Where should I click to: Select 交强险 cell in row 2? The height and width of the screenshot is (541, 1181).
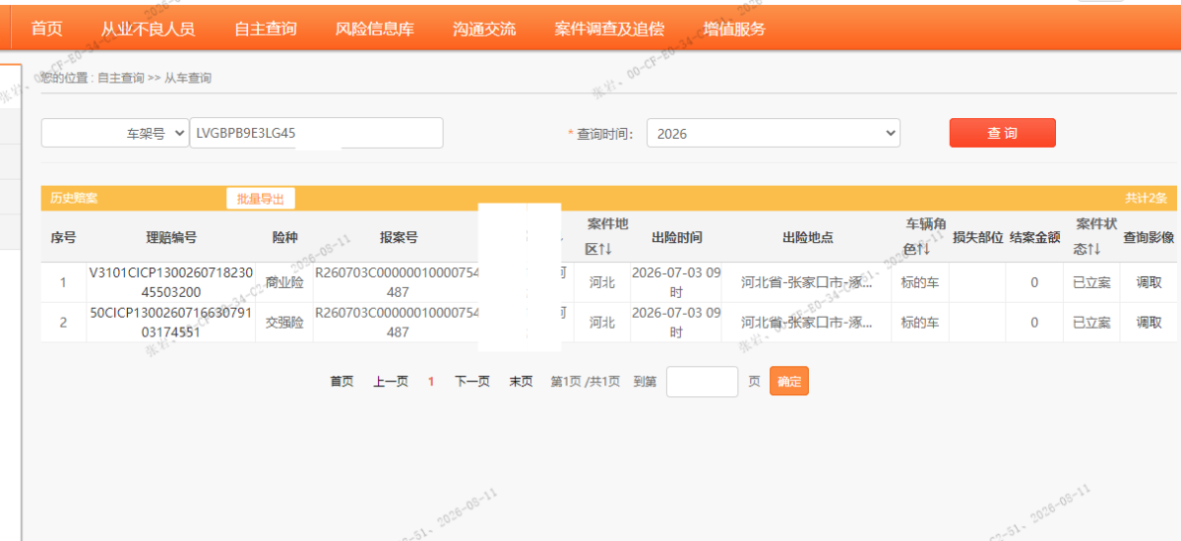pyautogui.click(x=284, y=323)
